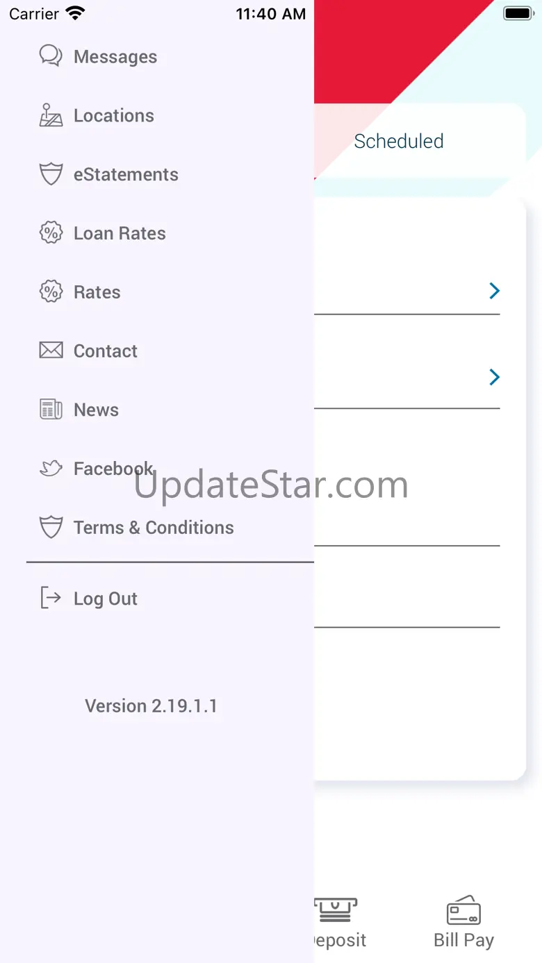This screenshot has height=963, width=542.
Task: Open the Terms & Conditions link
Action: [x=154, y=528]
